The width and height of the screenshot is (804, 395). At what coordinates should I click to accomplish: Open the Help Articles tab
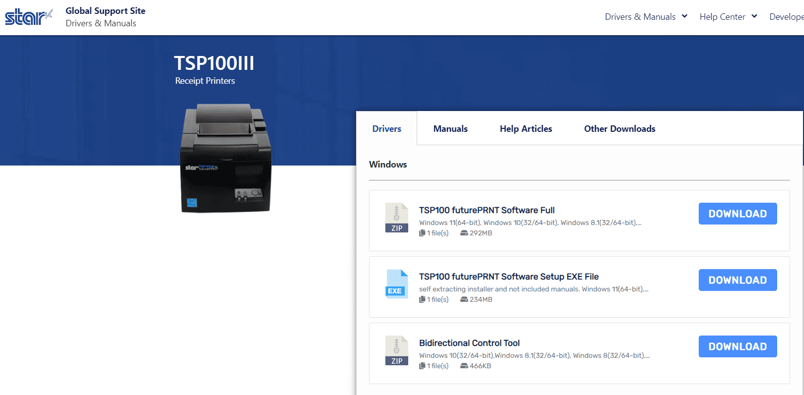(x=525, y=129)
